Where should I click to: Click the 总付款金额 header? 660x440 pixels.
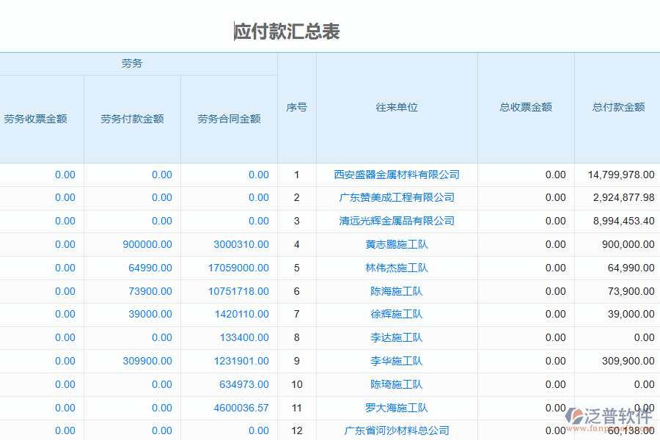pyautogui.click(x=616, y=106)
